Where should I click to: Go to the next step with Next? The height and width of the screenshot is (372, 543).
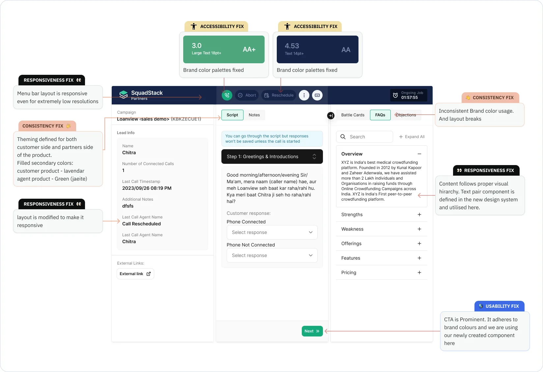pyautogui.click(x=312, y=331)
